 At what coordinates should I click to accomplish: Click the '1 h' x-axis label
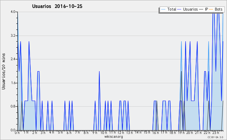(x=26, y=132)
